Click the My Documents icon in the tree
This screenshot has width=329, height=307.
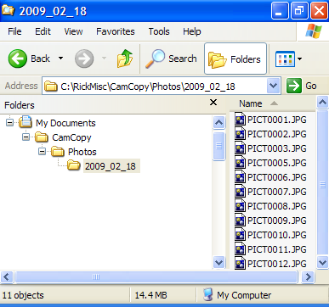coord(26,122)
